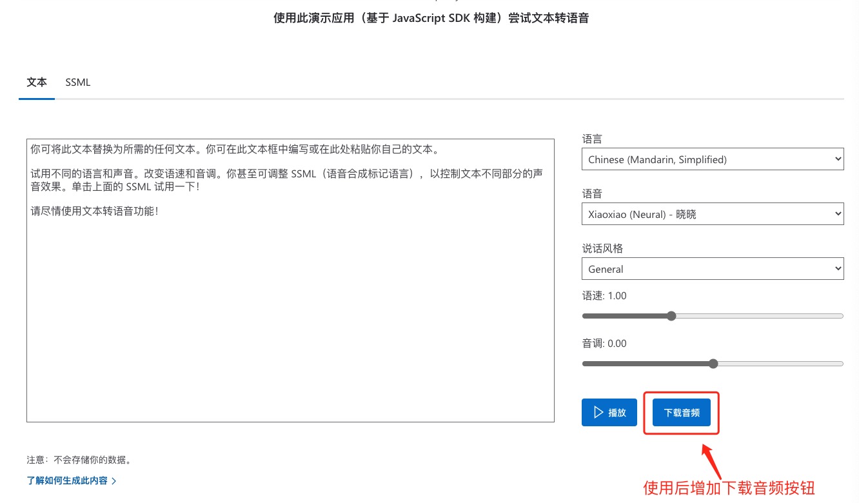859x503 pixels.
Task: Click the 语速 slider handle
Action: 671,316
